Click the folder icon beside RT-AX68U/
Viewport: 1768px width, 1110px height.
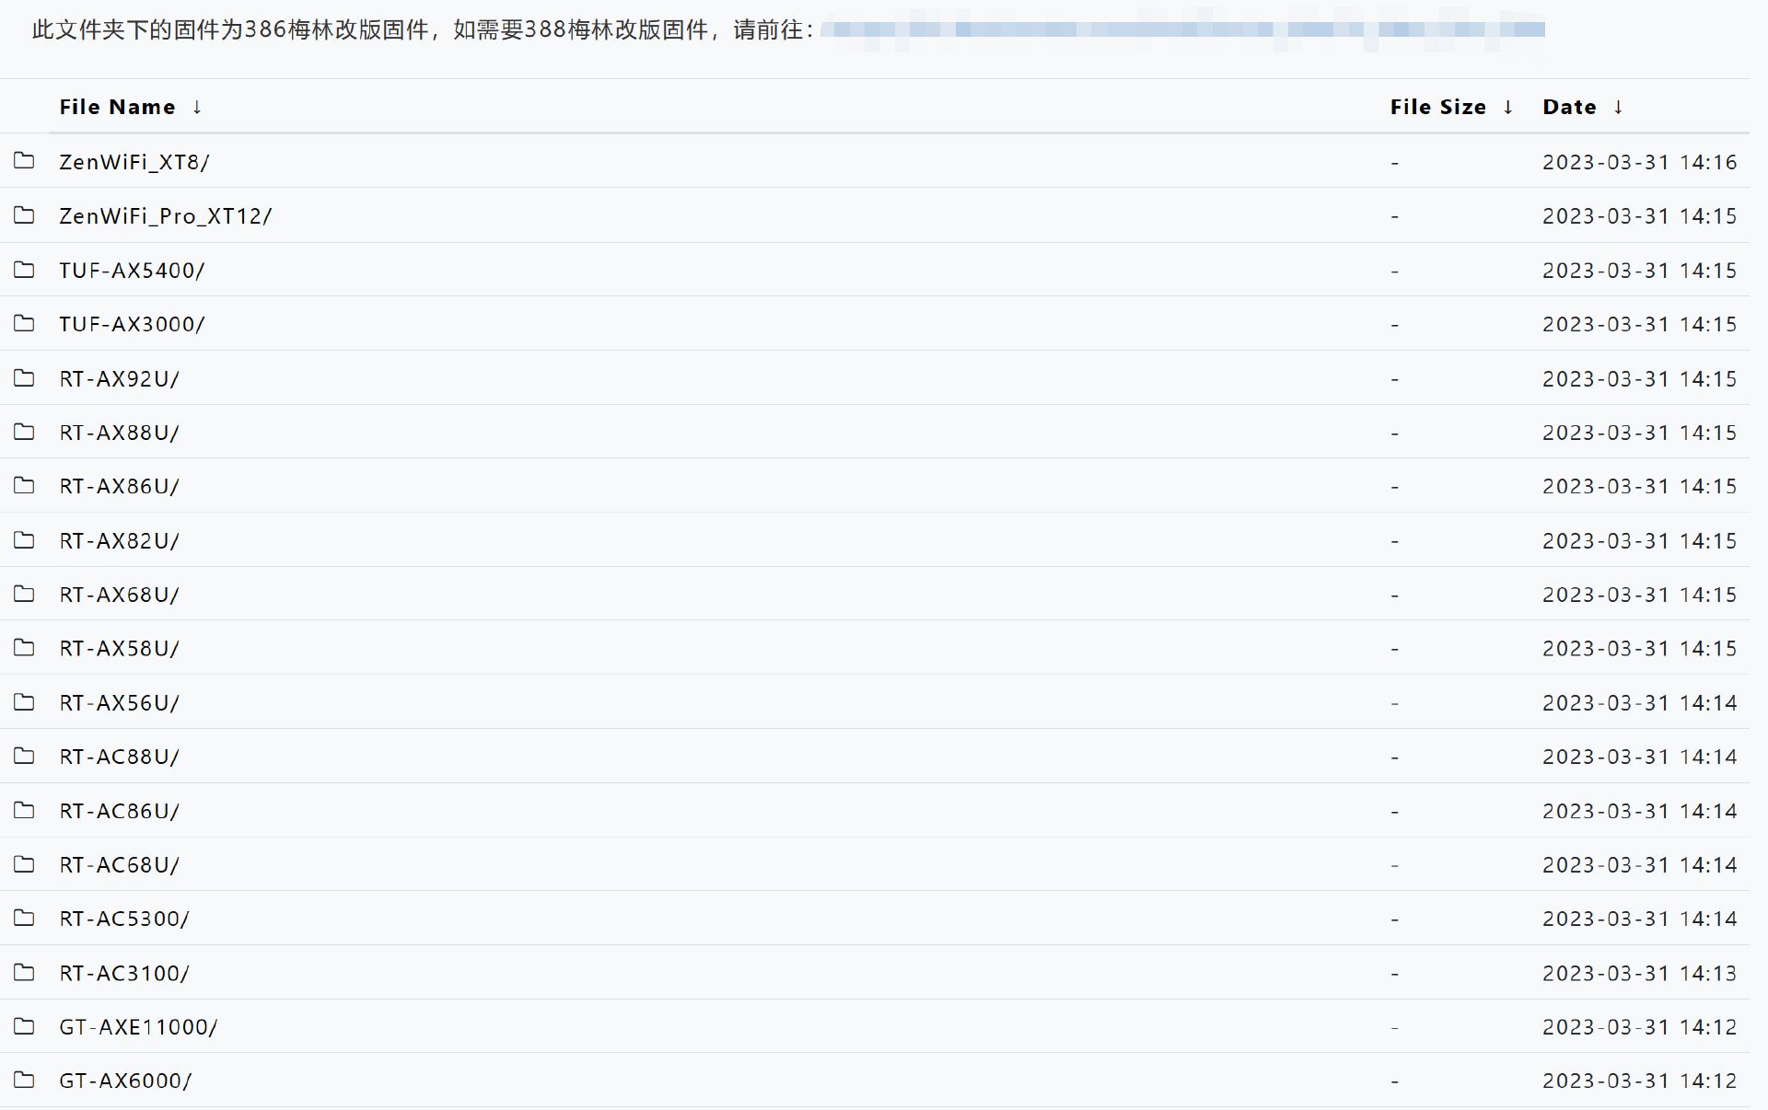coord(24,594)
